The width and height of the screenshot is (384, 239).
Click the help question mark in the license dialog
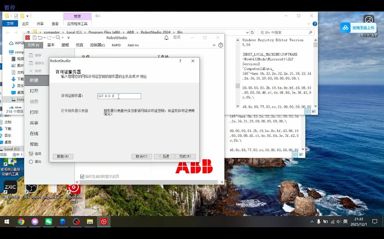pos(180,61)
